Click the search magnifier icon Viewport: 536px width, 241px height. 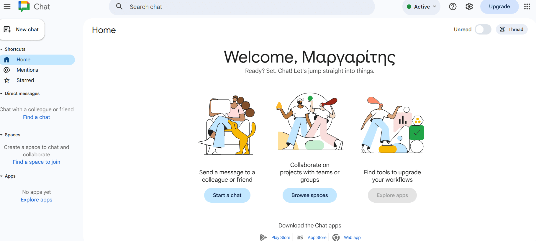[119, 6]
